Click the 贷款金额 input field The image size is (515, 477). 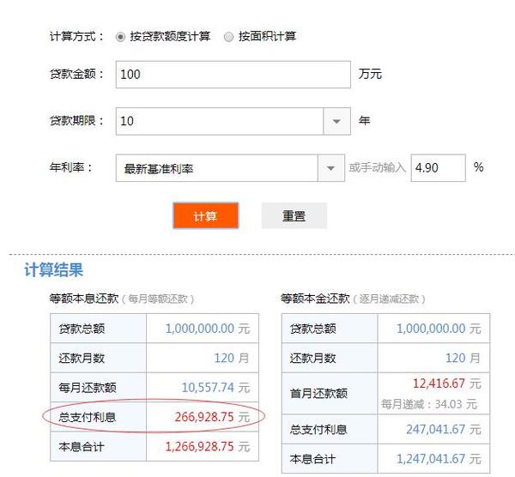[233, 75]
